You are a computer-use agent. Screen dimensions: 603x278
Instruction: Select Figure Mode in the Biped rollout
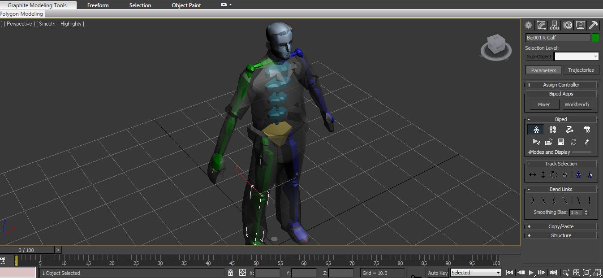536,129
